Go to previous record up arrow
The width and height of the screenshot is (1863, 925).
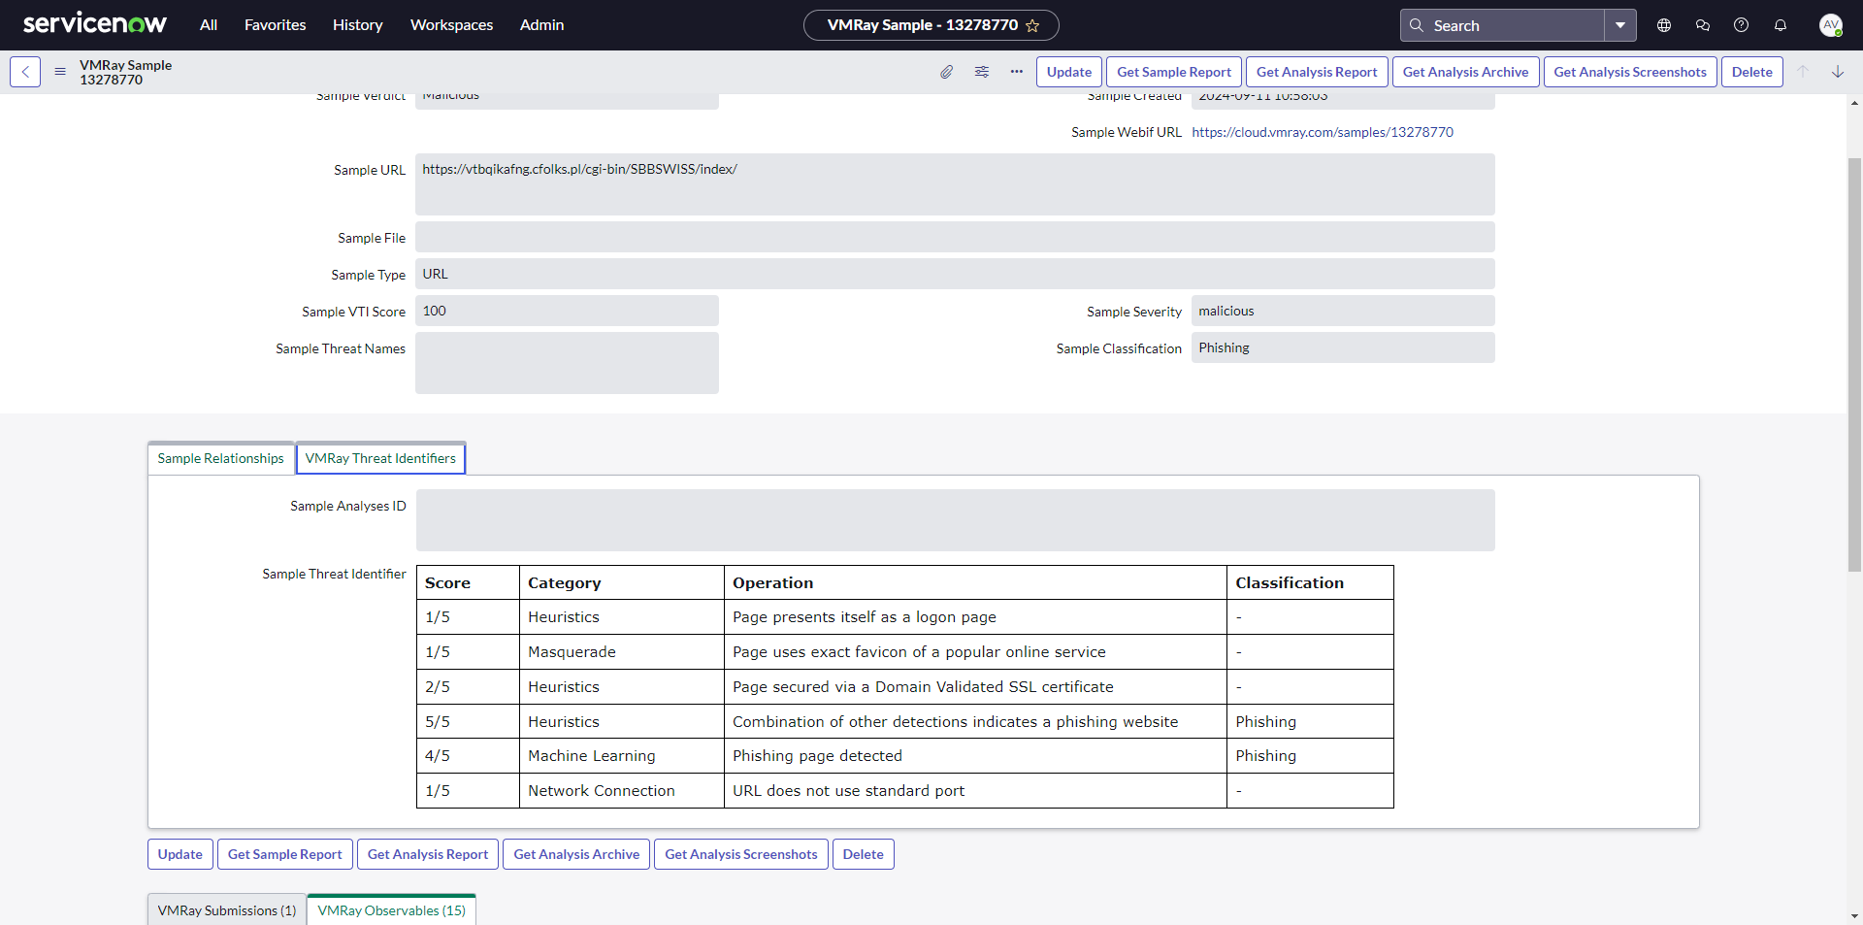click(x=1803, y=72)
